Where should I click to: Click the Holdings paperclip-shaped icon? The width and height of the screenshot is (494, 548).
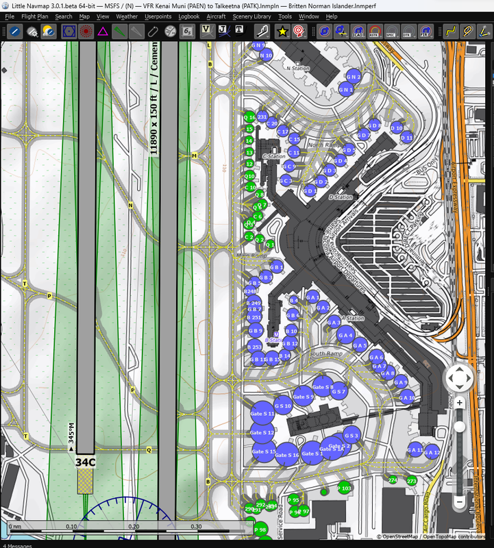153,32
